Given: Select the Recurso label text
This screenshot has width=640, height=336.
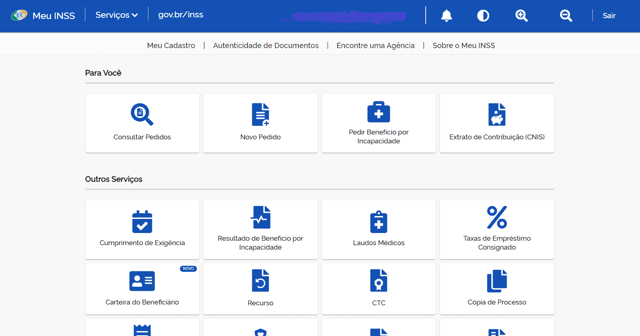Looking at the screenshot, I should pyautogui.click(x=260, y=303).
